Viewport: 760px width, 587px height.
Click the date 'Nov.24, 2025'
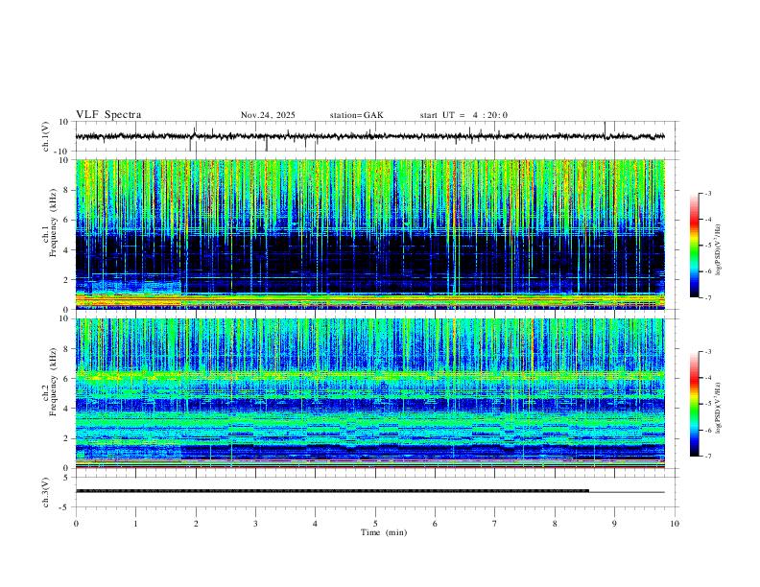click(x=268, y=115)
